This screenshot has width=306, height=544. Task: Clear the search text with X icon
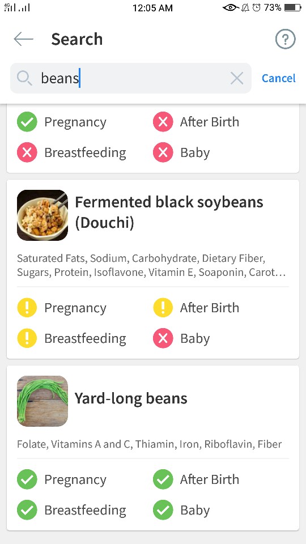point(237,78)
